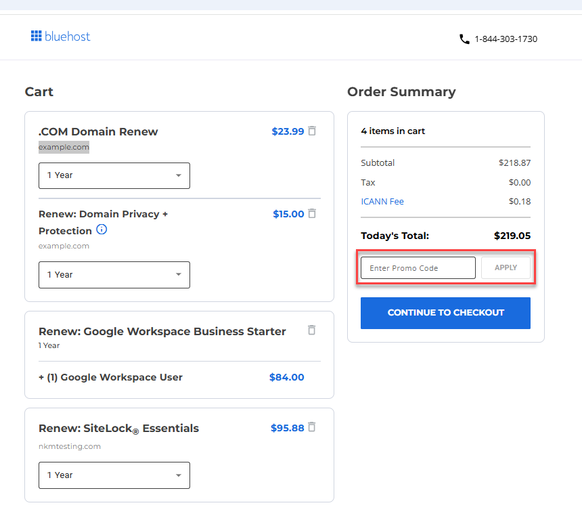Viewport: 582px width, 518px height.
Task: Click the 'Order Summary' heading
Action: (x=401, y=91)
